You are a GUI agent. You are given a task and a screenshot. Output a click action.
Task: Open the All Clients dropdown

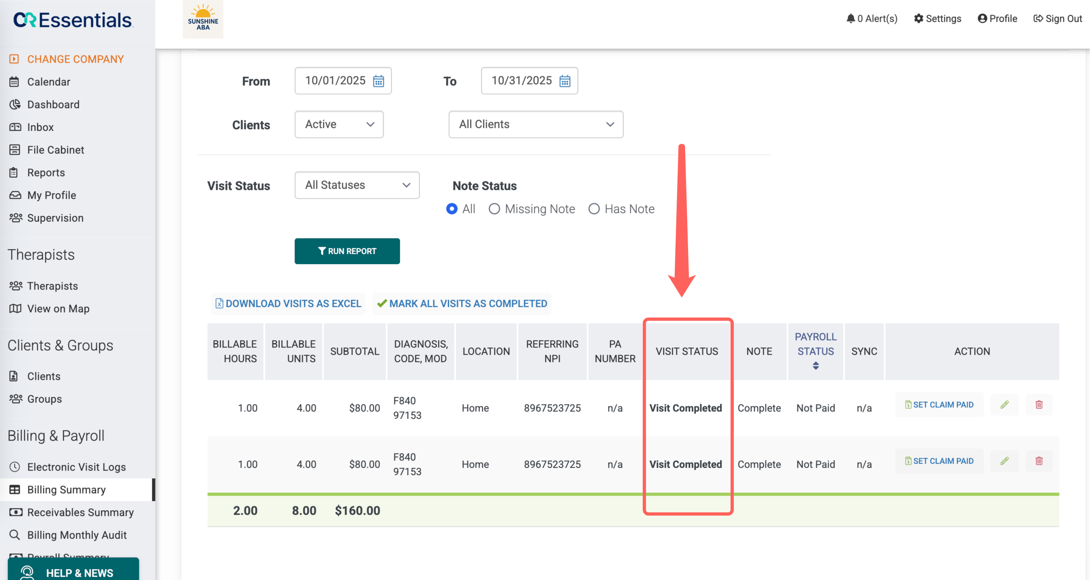click(535, 124)
